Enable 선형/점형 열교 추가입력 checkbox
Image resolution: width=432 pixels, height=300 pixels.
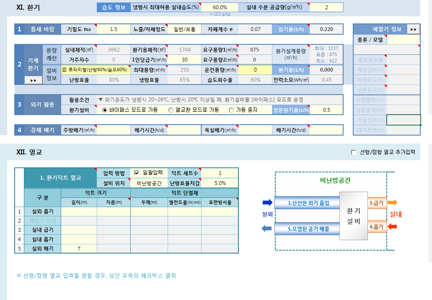354,152
